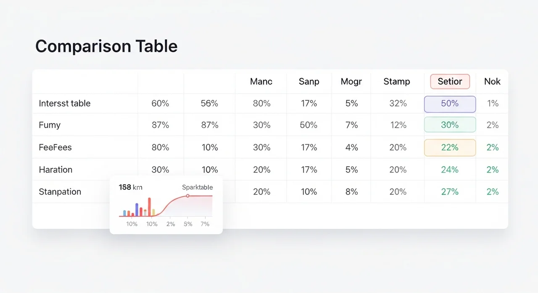Click the green-highlighted 30% Setior cell

coord(450,125)
